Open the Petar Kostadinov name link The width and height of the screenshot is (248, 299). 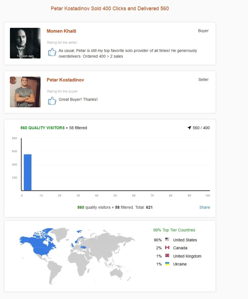tap(65, 80)
